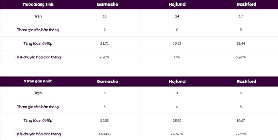Click Garnacho's 44.44% conversion rate
This screenshot has height=140, width=278.
click(x=105, y=134)
